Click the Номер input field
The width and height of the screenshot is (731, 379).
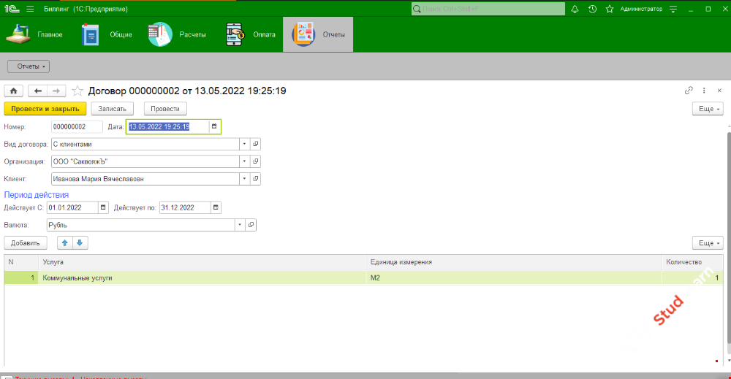click(77, 126)
